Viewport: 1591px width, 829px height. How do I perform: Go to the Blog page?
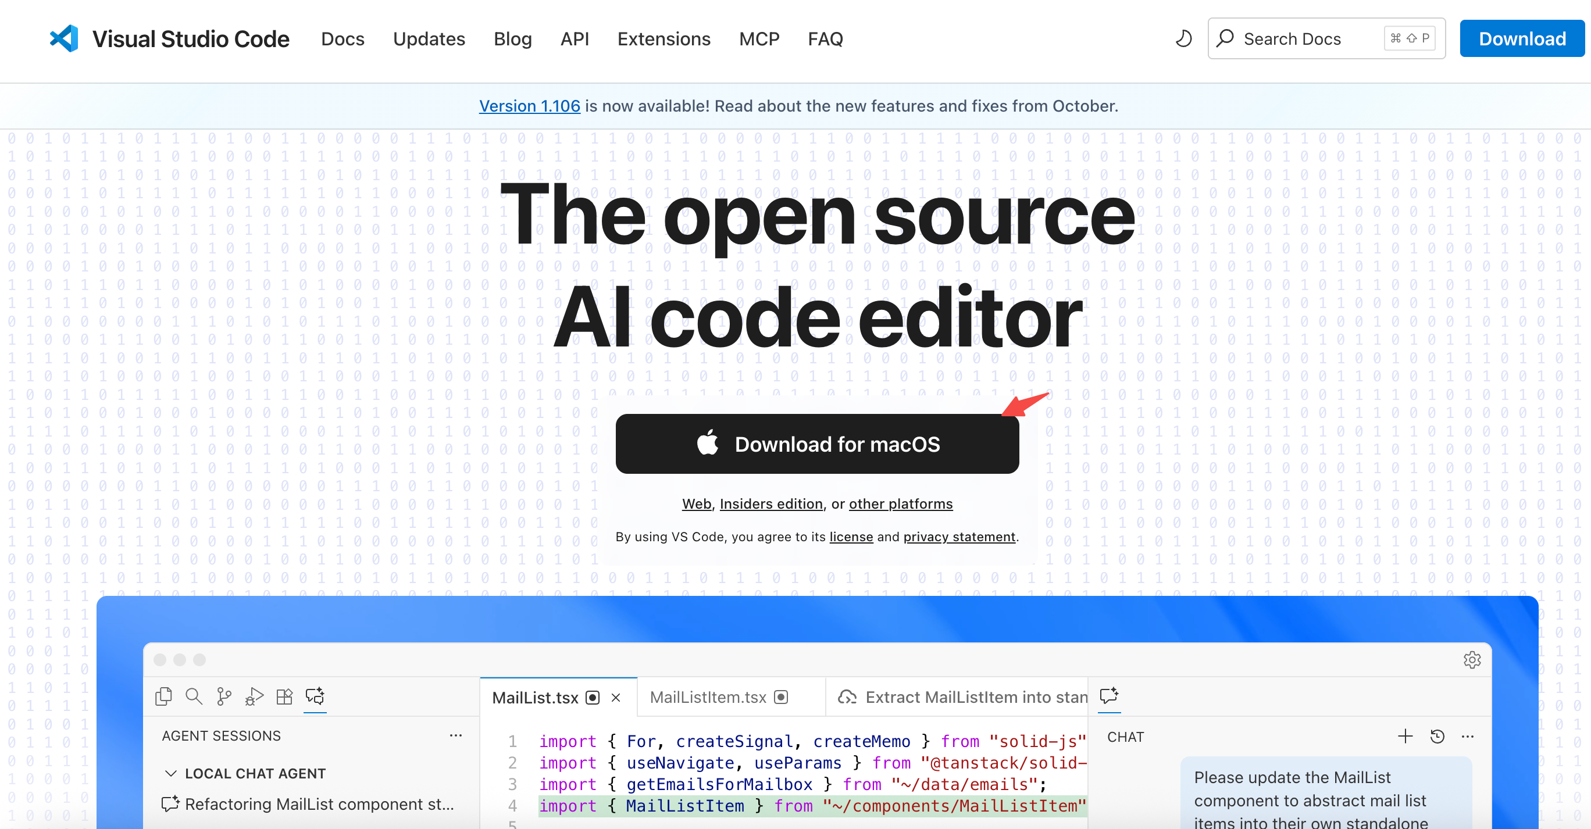[513, 39]
